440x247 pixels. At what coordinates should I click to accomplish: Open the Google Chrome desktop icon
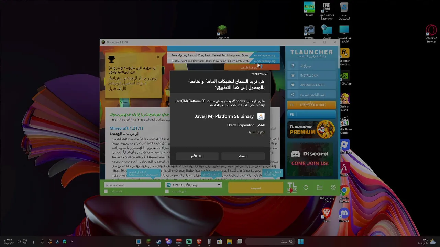344,194
